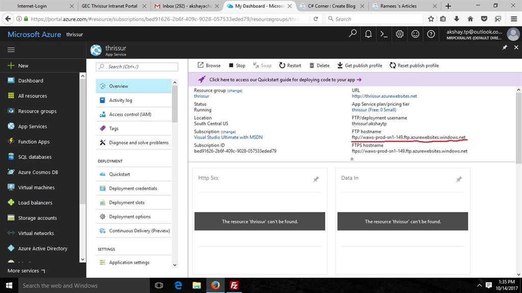
Task: Open Tags
Action: point(134,128)
